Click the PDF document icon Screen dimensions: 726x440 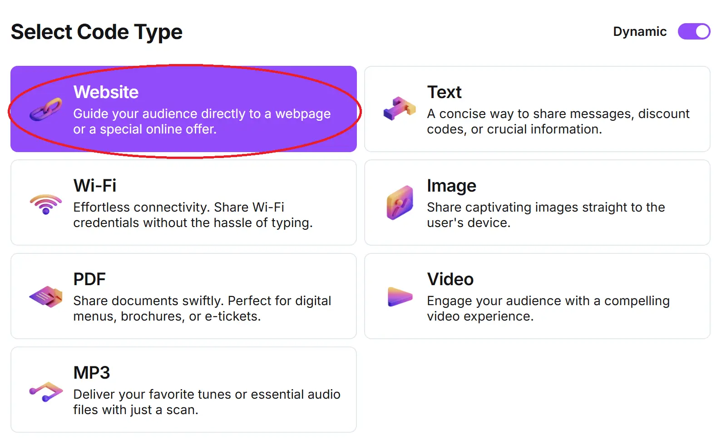click(44, 297)
